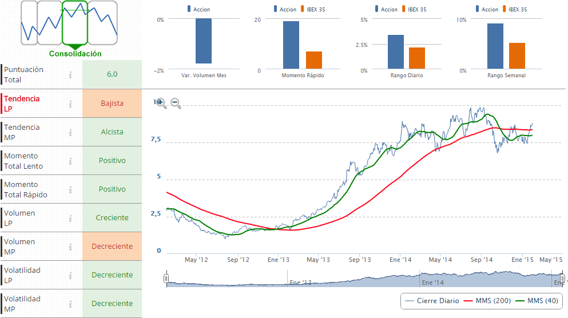Toggle Accion legend in Rango Semanal chart
The width and height of the screenshot is (568, 318).
tap(486, 9)
